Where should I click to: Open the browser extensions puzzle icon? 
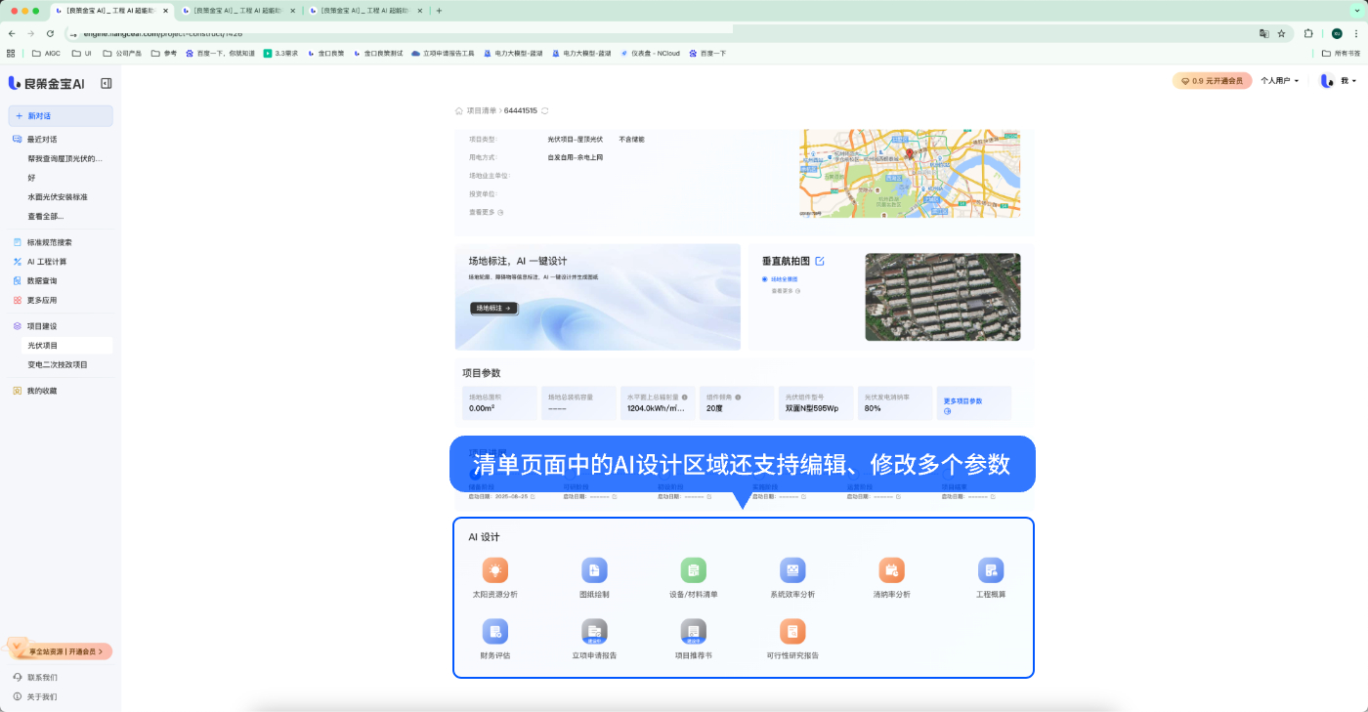coord(1308,33)
